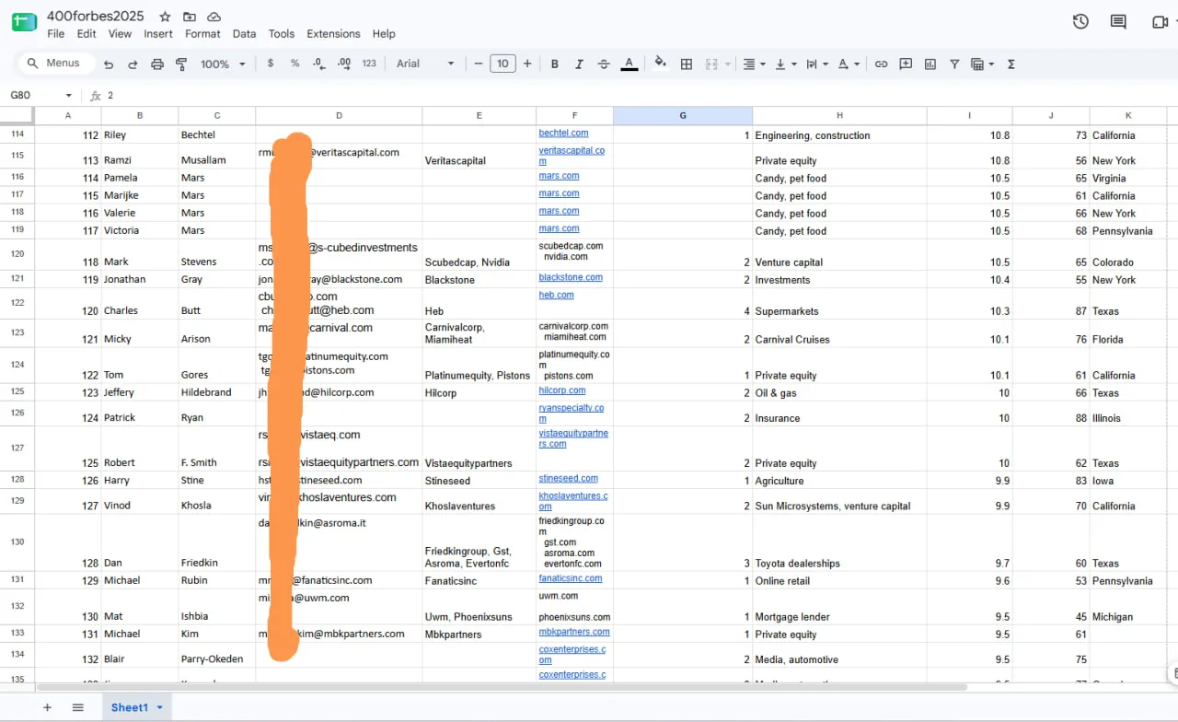
Task: Open text rotation dropdown
Action: pos(849,64)
